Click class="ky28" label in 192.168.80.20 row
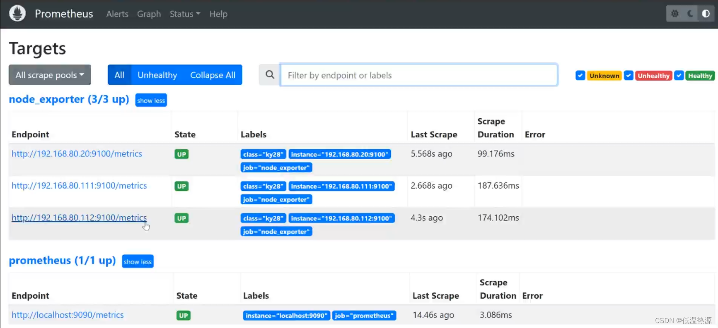This screenshot has width=718, height=328. pos(263,154)
